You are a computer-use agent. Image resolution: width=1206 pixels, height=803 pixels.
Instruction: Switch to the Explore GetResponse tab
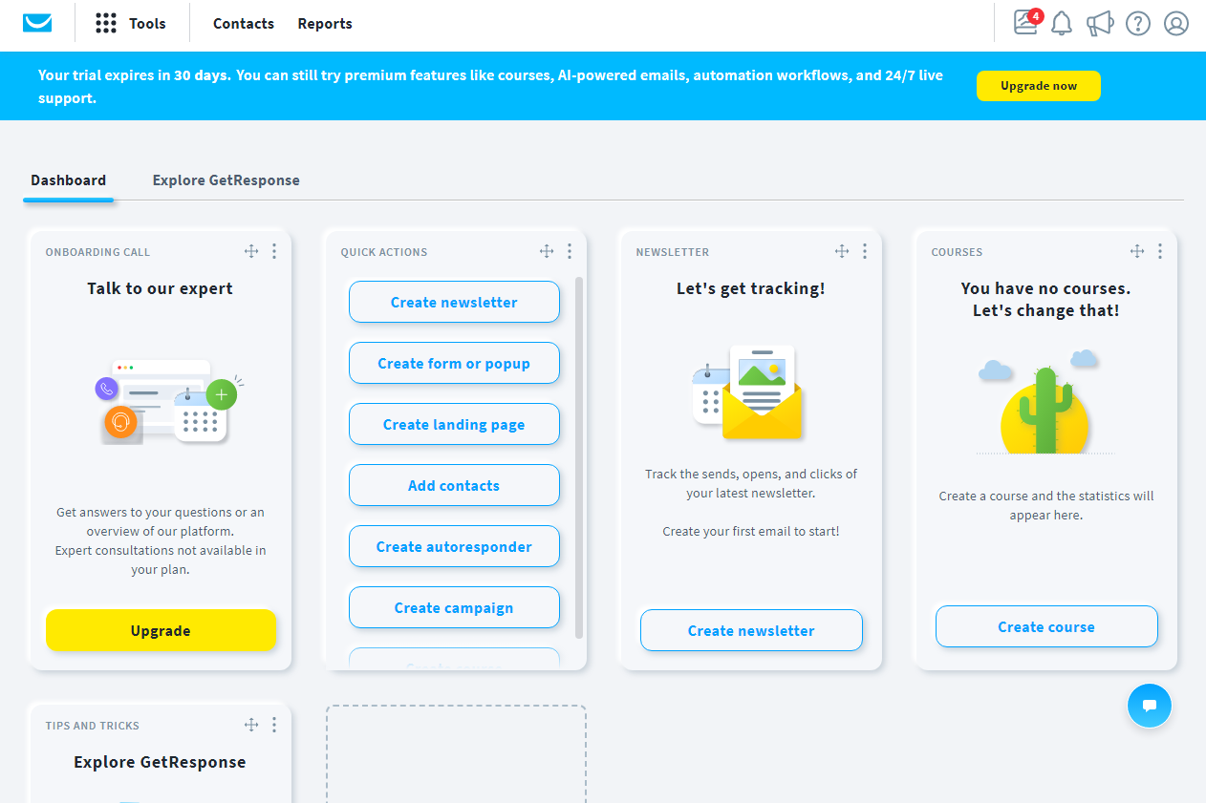coord(226,180)
